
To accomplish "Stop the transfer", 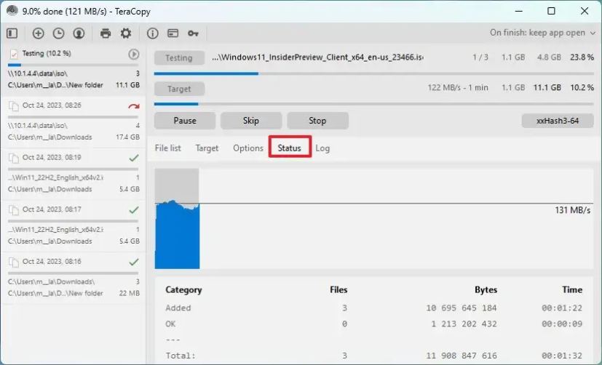I will [317, 121].
